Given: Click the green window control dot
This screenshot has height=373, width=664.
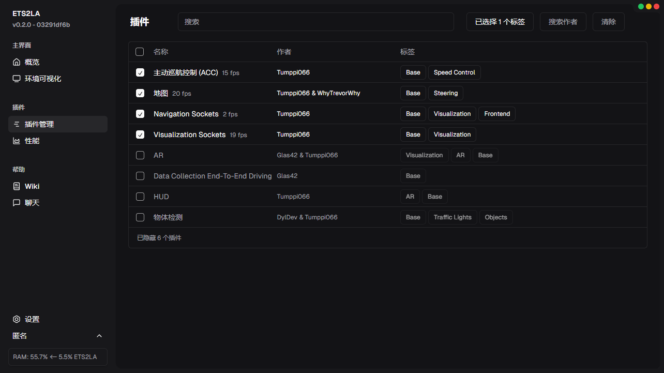Looking at the screenshot, I should click(x=641, y=7).
